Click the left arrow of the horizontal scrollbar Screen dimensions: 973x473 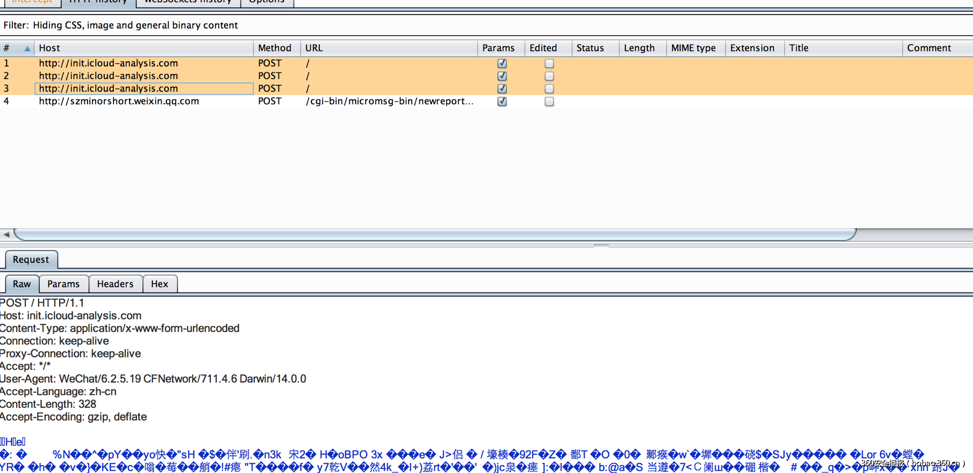click(x=6, y=234)
